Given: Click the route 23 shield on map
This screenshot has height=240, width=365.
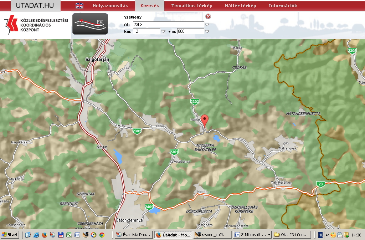Looking at the screenshot, I should [x=321, y=184].
